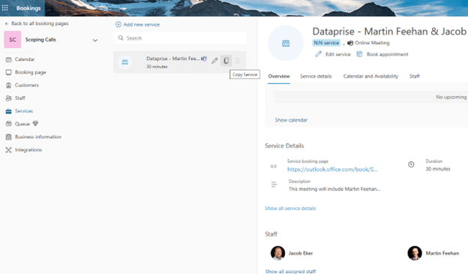Open Calendar in the sidebar

(x=25, y=59)
